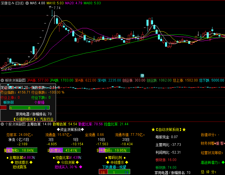This screenshot has height=175, width=225.
Task: Click the 主营同比: -37.73 value
Action: point(168,145)
